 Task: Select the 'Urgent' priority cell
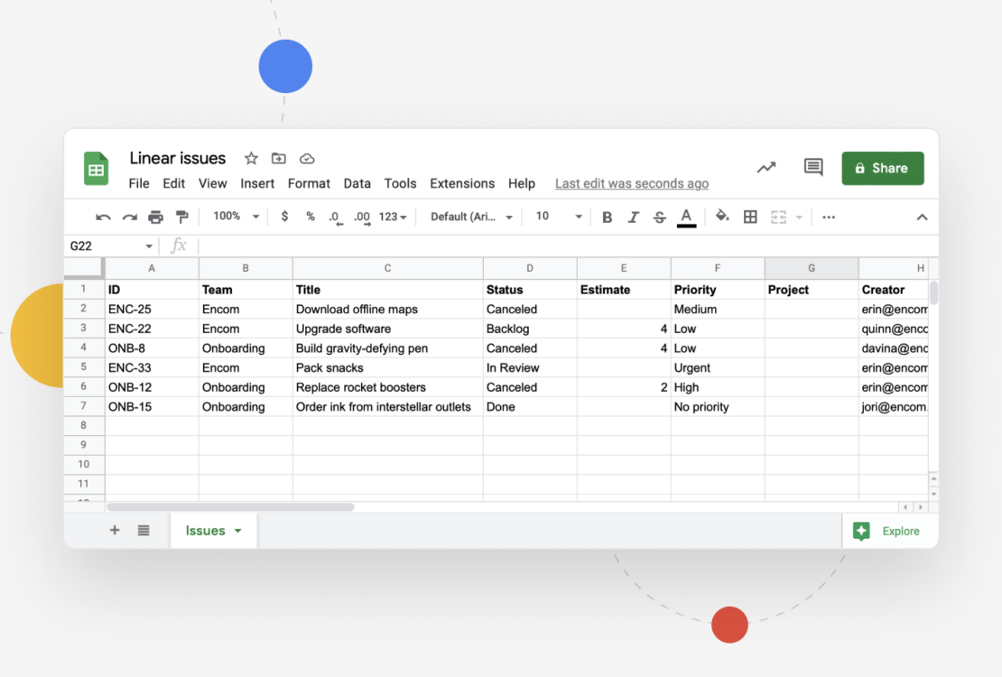pos(718,367)
